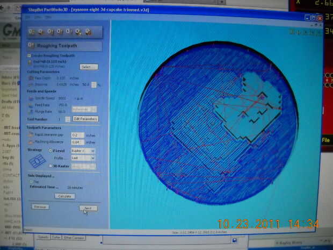This screenshot has width=333, height=250.
Task: Close the PartWorks3D window
Action: [x=320, y=19]
